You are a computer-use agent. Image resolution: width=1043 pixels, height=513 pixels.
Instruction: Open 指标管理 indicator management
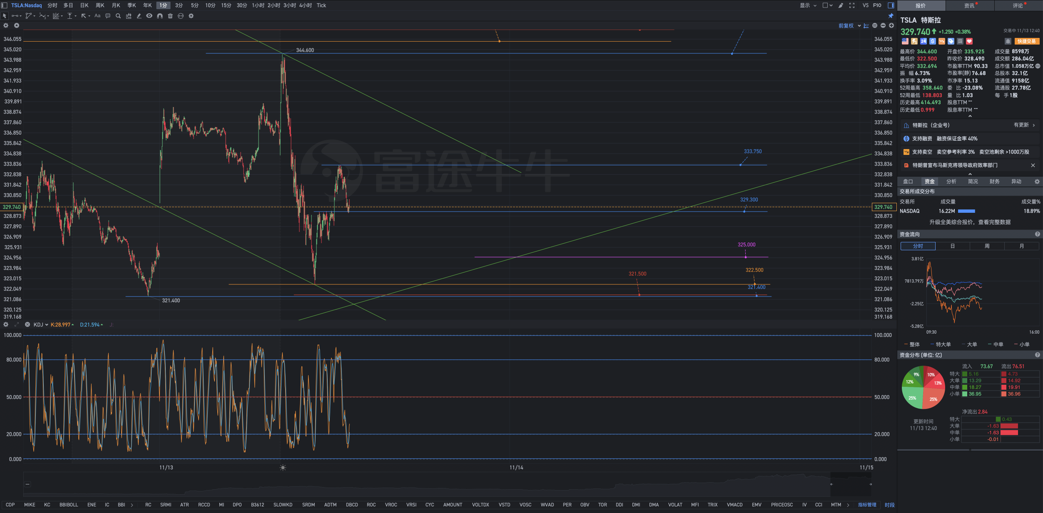click(867, 505)
